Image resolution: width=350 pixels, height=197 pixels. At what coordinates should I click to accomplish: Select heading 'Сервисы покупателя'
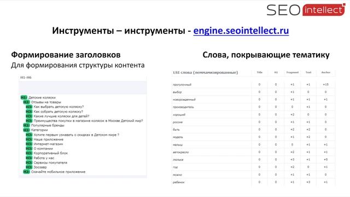point(50,163)
